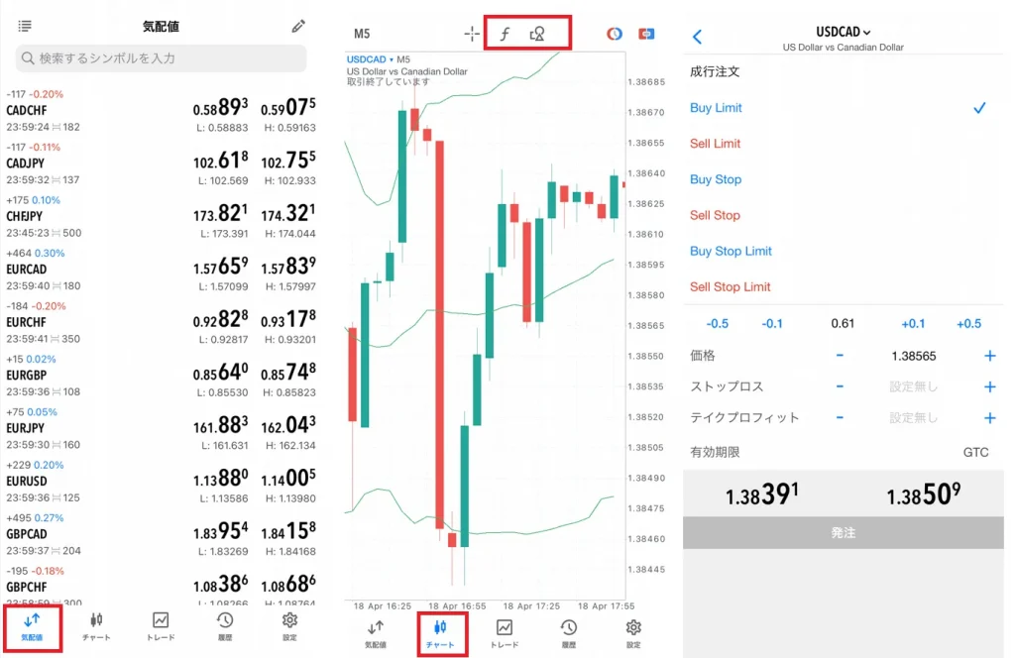Viewport: 1015px width, 658px height.
Task: Open チャート tab in chart panel
Action: point(441,634)
